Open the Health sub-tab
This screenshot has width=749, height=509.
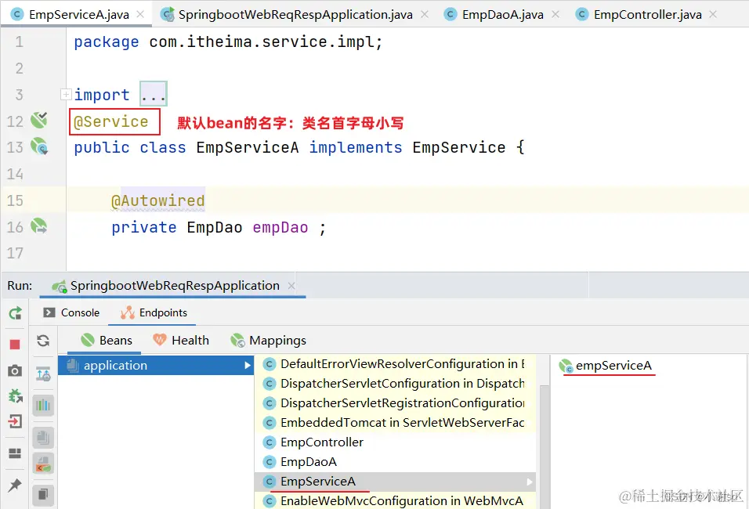click(180, 341)
